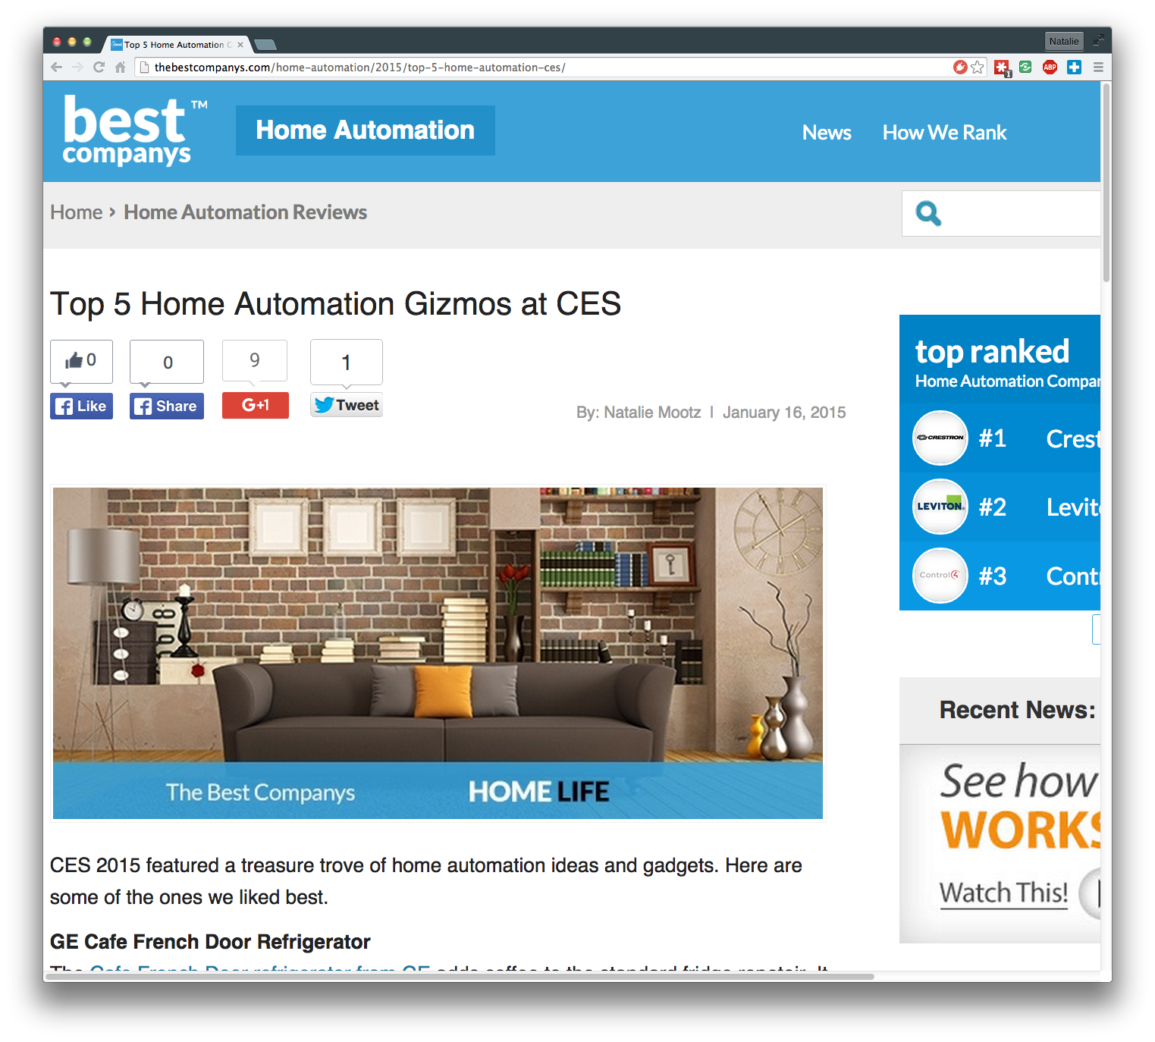The width and height of the screenshot is (1155, 1042).
Task: Click the Facebook Like button
Action: click(x=81, y=406)
